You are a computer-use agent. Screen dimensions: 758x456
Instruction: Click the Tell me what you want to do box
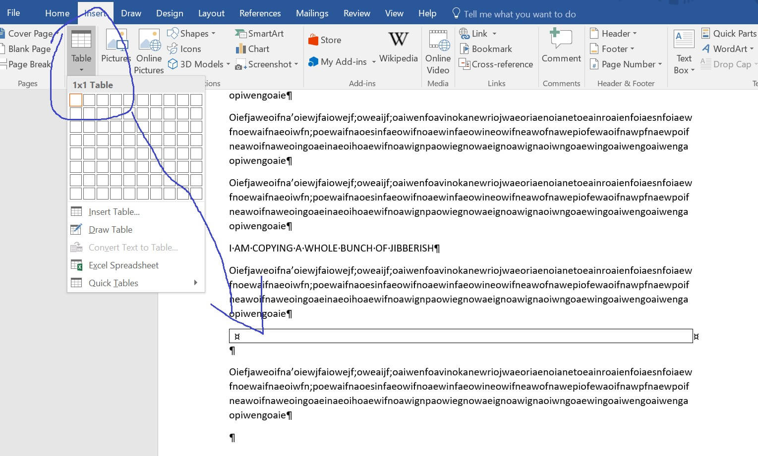514,13
